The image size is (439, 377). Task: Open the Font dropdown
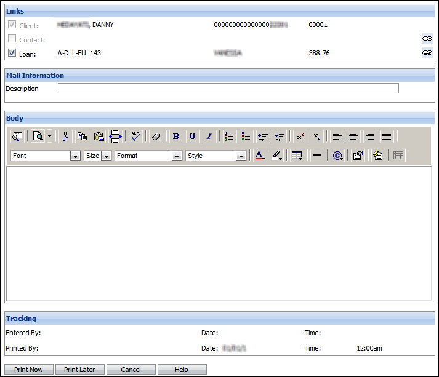coord(46,156)
